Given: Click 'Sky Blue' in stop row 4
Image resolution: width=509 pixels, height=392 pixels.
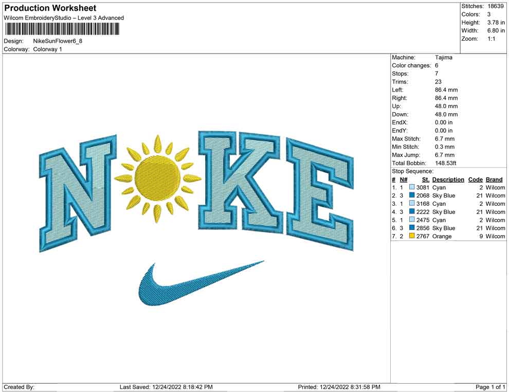Looking at the screenshot, I should click(x=444, y=212).
